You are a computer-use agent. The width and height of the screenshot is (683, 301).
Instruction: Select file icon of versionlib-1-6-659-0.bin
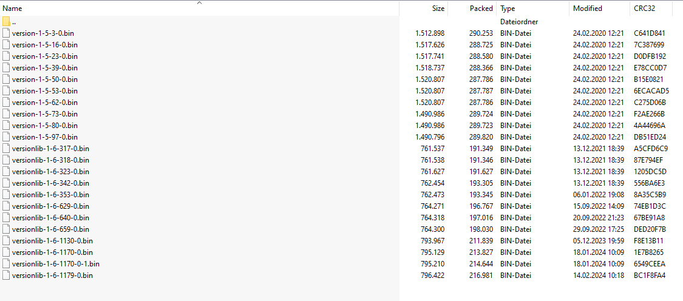tap(5, 229)
